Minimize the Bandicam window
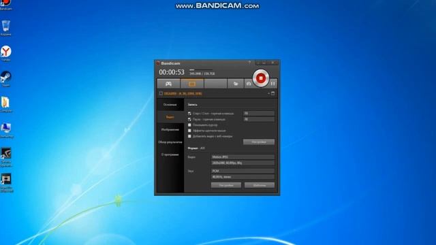436x245 pixels. tap(264, 63)
